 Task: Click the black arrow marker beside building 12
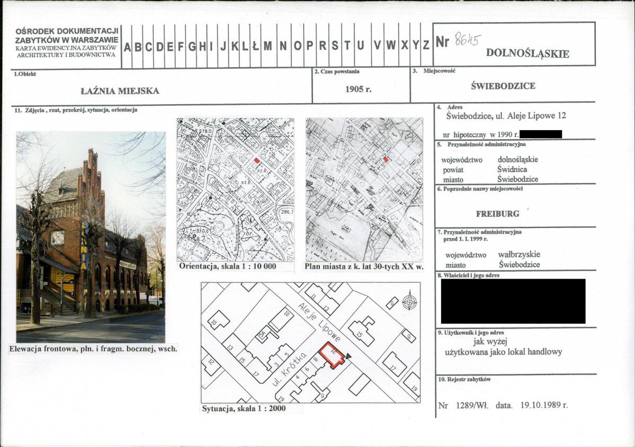click(x=348, y=356)
